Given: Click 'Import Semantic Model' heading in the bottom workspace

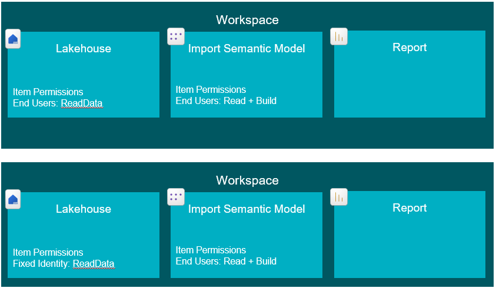Looking at the screenshot, I should (247, 209).
